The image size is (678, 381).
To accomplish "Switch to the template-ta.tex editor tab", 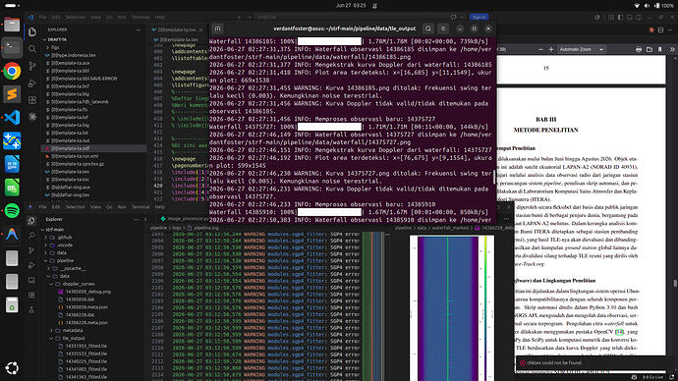I will pyautogui.click(x=177, y=29).
